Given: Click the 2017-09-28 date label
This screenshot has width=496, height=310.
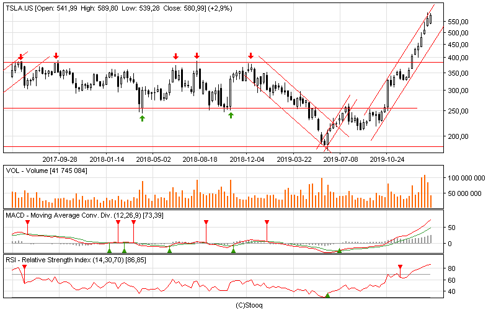Looking at the screenshot, I should point(60,159).
